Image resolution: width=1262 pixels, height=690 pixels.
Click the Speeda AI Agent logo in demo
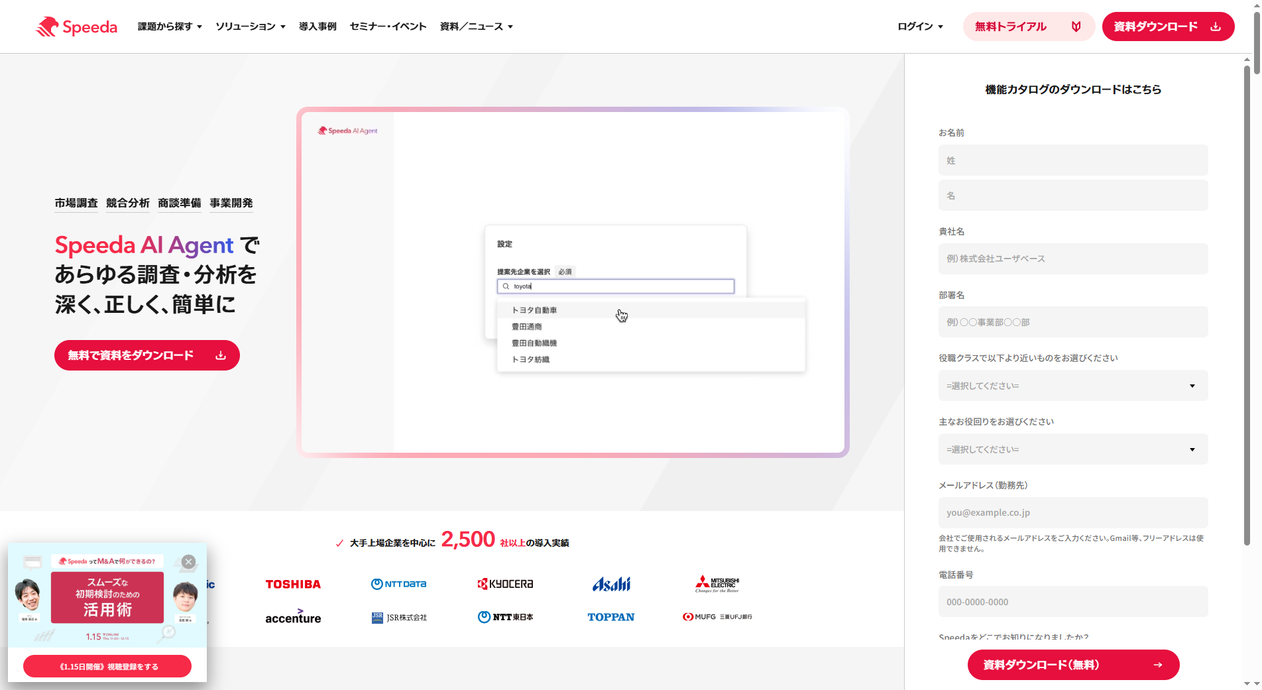[348, 131]
